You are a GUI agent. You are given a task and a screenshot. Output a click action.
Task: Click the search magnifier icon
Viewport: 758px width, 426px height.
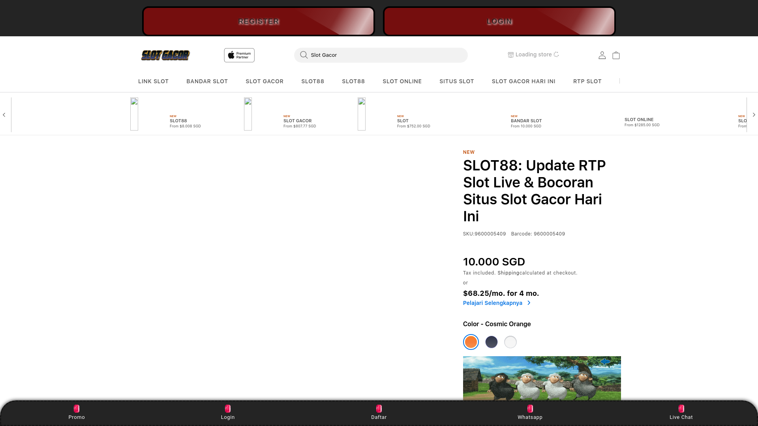click(x=304, y=55)
